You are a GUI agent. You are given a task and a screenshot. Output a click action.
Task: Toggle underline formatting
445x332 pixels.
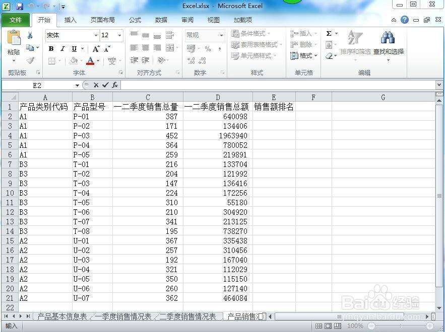click(x=74, y=49)
